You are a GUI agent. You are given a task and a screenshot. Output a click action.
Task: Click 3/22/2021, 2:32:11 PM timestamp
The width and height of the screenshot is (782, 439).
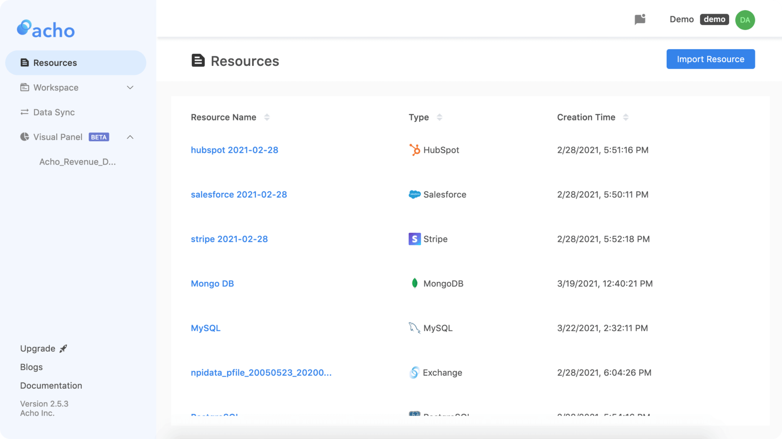pyautogui.click(x=602, y=328)
